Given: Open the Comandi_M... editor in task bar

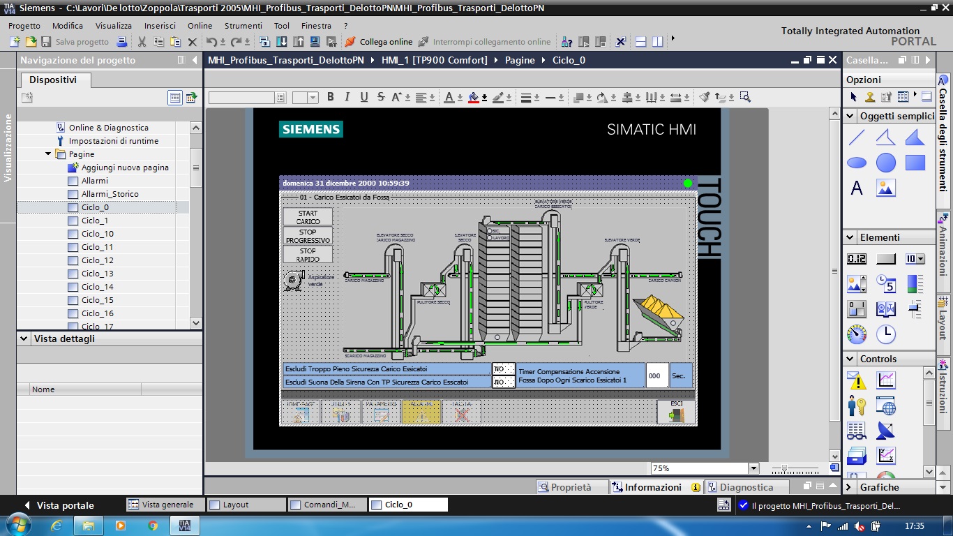Looking at the screenshot, I should (x=326, y=505).
